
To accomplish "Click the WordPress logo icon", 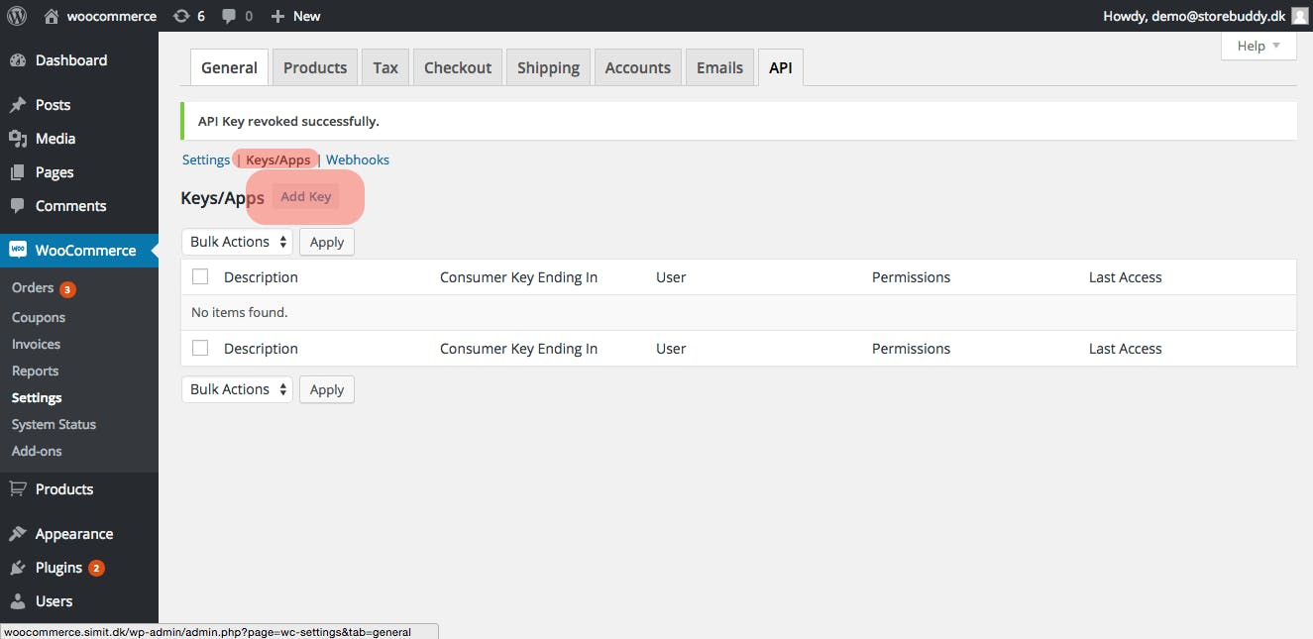I will (17, 16).
